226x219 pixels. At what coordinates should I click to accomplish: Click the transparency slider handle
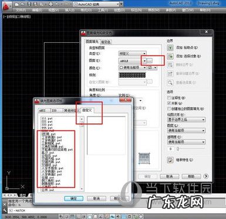[178, 149]
